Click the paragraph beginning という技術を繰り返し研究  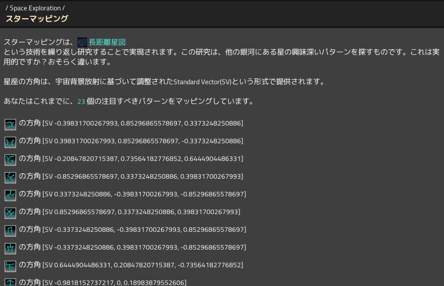222,57
